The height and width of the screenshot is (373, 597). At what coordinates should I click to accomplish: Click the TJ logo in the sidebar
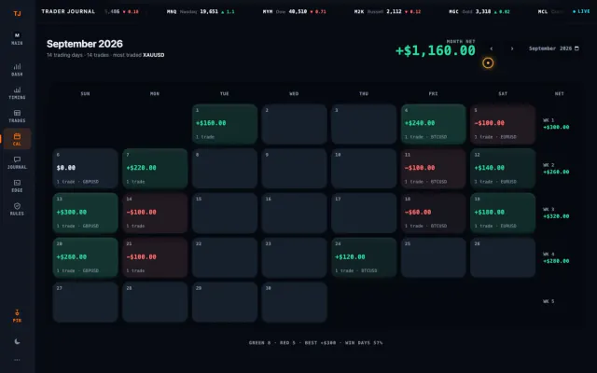coord(17,14)
